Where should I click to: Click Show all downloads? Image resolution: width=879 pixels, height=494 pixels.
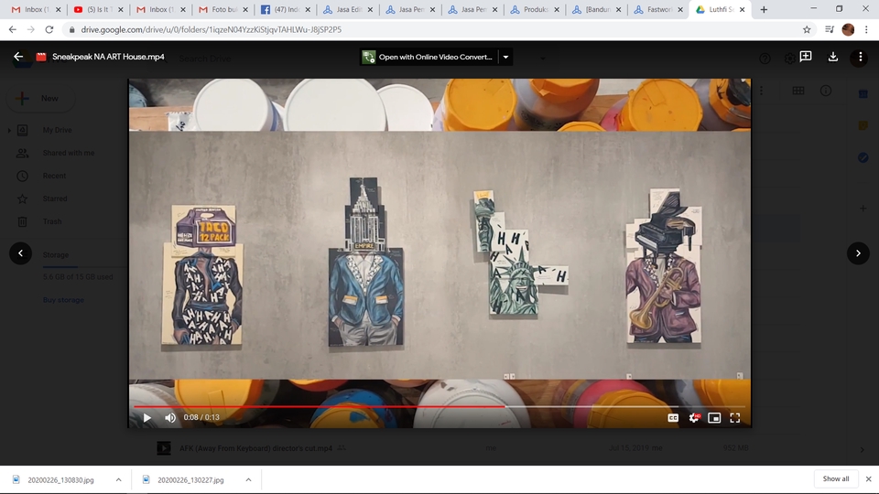835,478
